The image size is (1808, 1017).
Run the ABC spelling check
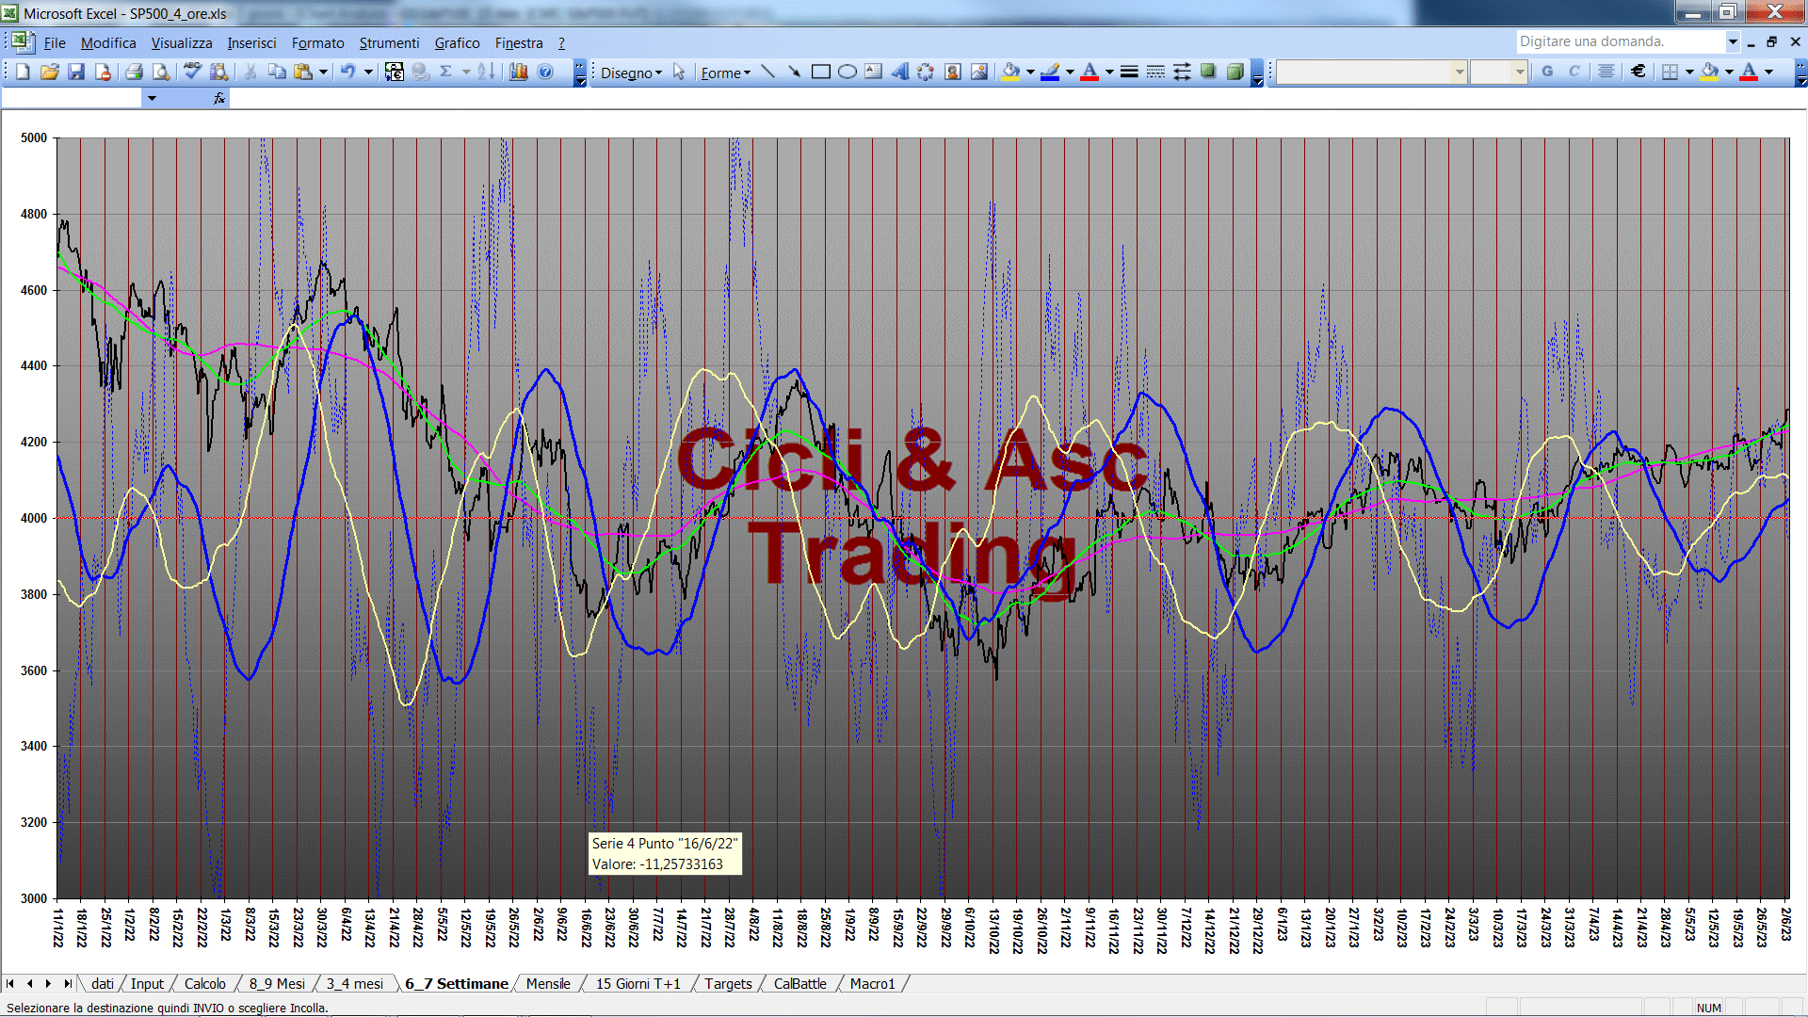point(192,72)
